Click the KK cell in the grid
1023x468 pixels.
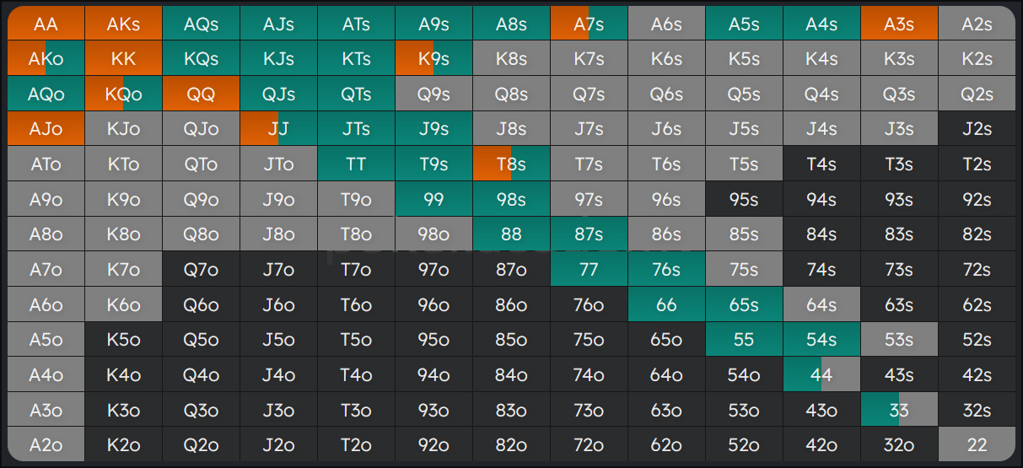pyautogui.click(x=124, y=59)
